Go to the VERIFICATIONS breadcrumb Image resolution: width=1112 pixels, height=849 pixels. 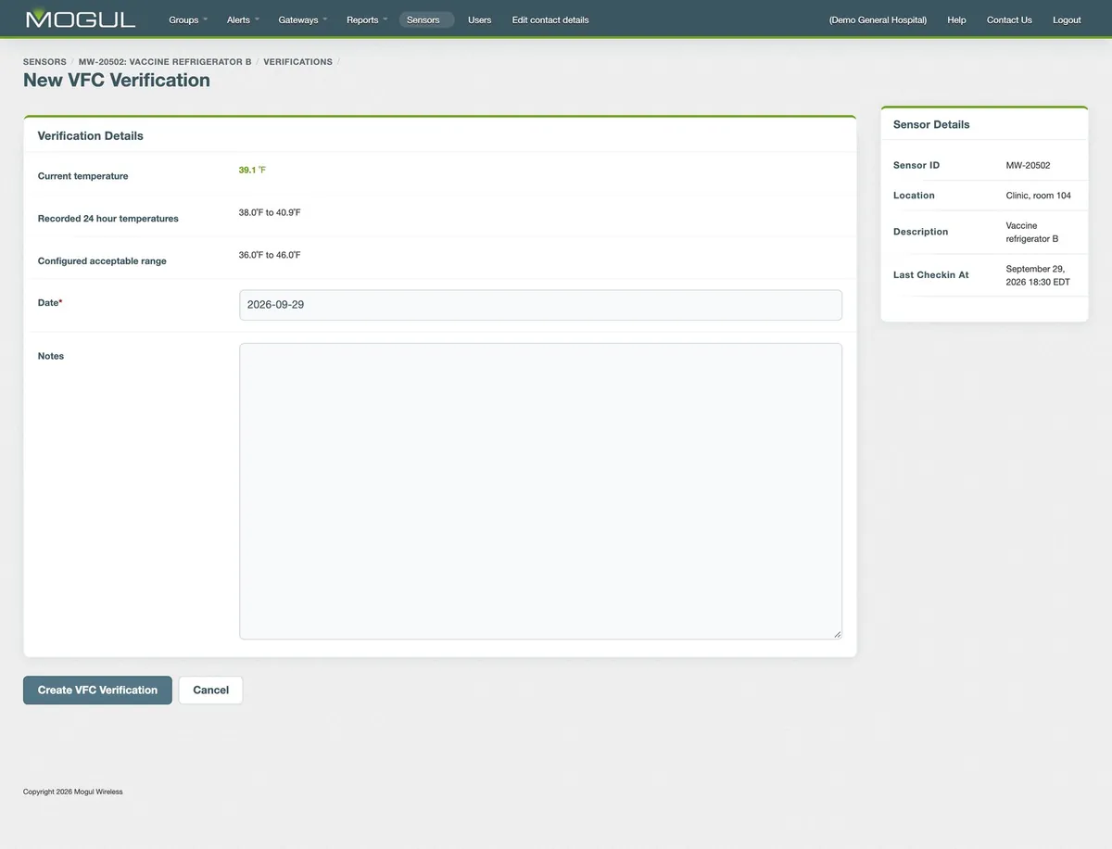[297, 62]
